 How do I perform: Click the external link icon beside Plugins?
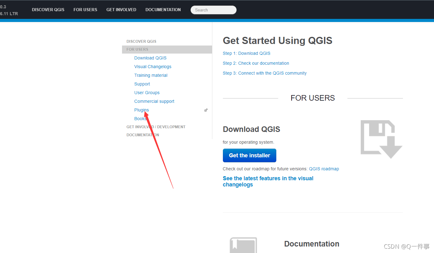coord(206,110)
